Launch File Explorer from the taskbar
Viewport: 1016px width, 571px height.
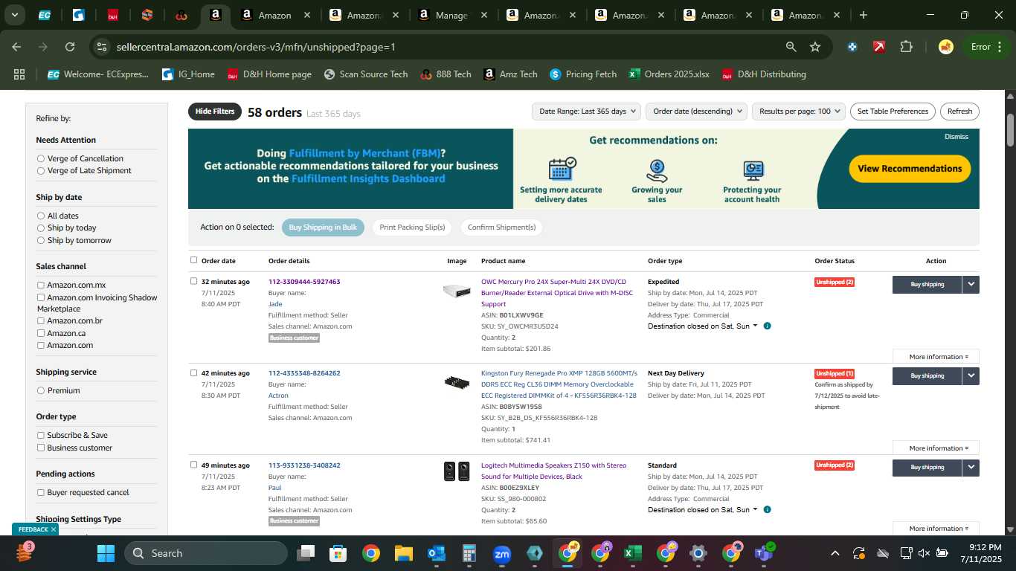coord(403,553)
